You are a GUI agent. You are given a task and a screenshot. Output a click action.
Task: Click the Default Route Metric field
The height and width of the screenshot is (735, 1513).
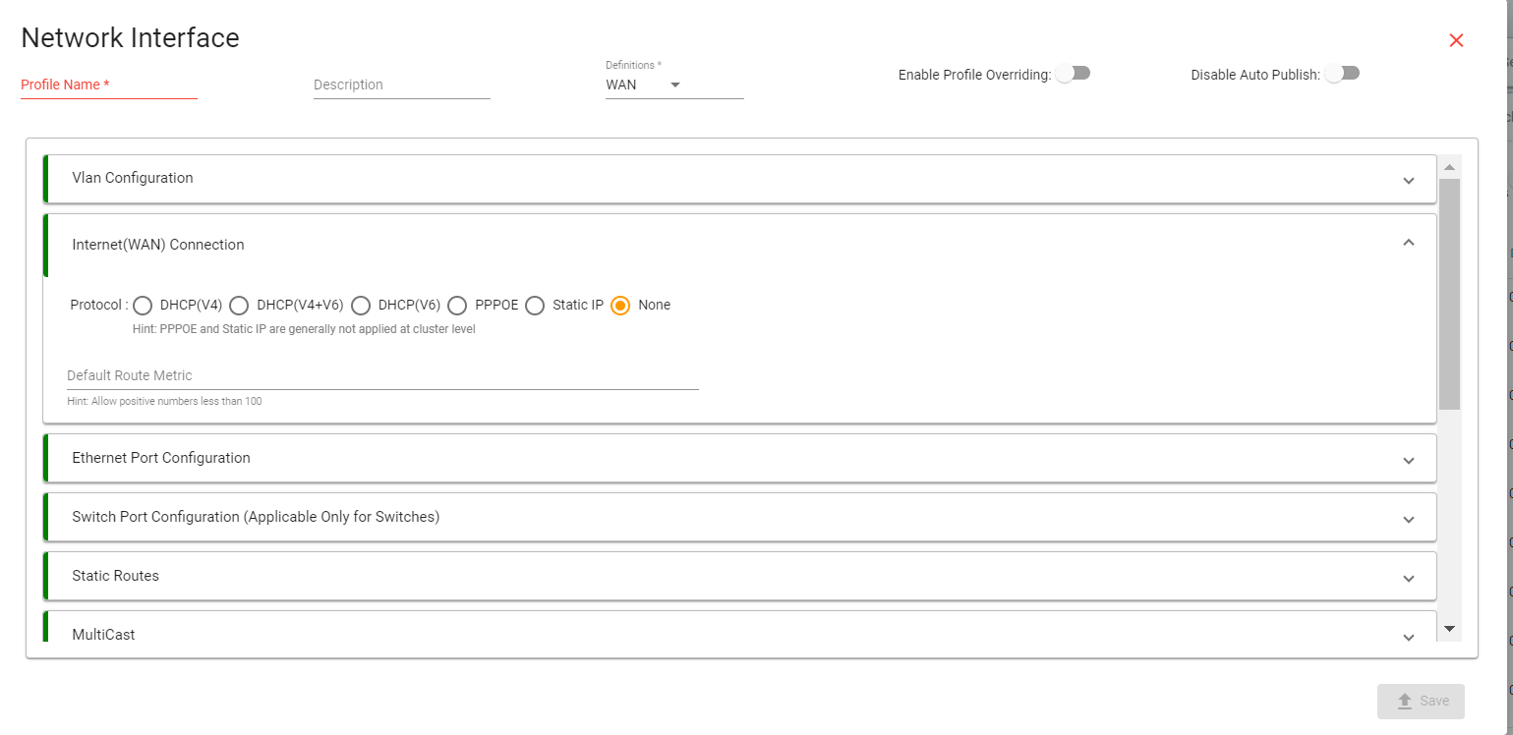(x=382, y=375)
